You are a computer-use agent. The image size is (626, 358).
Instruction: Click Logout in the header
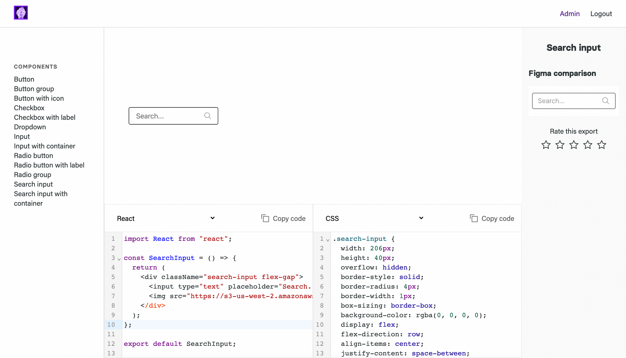coord(601,14)
